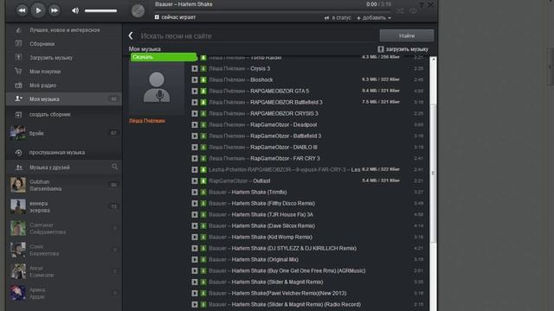
Task: Download RapGameObzor - DIABLO III
Action: 203,148
